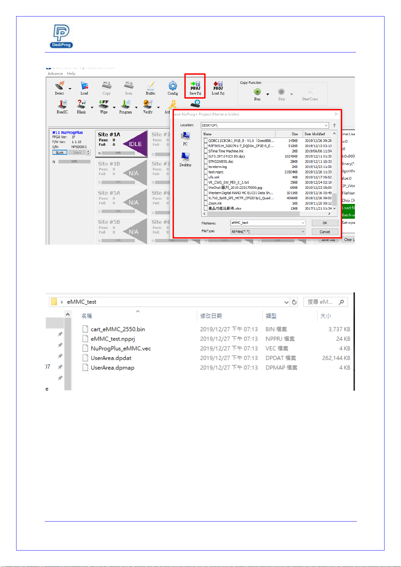Open Config gear icon

click(173, 86)
